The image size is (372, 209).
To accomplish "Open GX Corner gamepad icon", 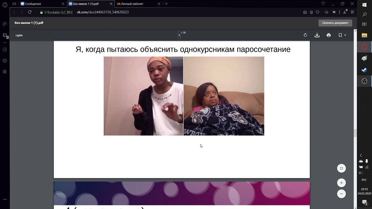I will pyautogui.click(x=14, y=4).
